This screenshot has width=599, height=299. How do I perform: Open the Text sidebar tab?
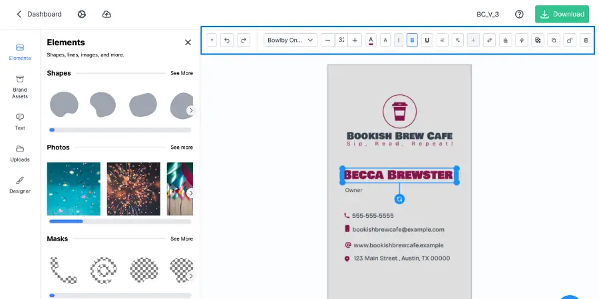20,122
